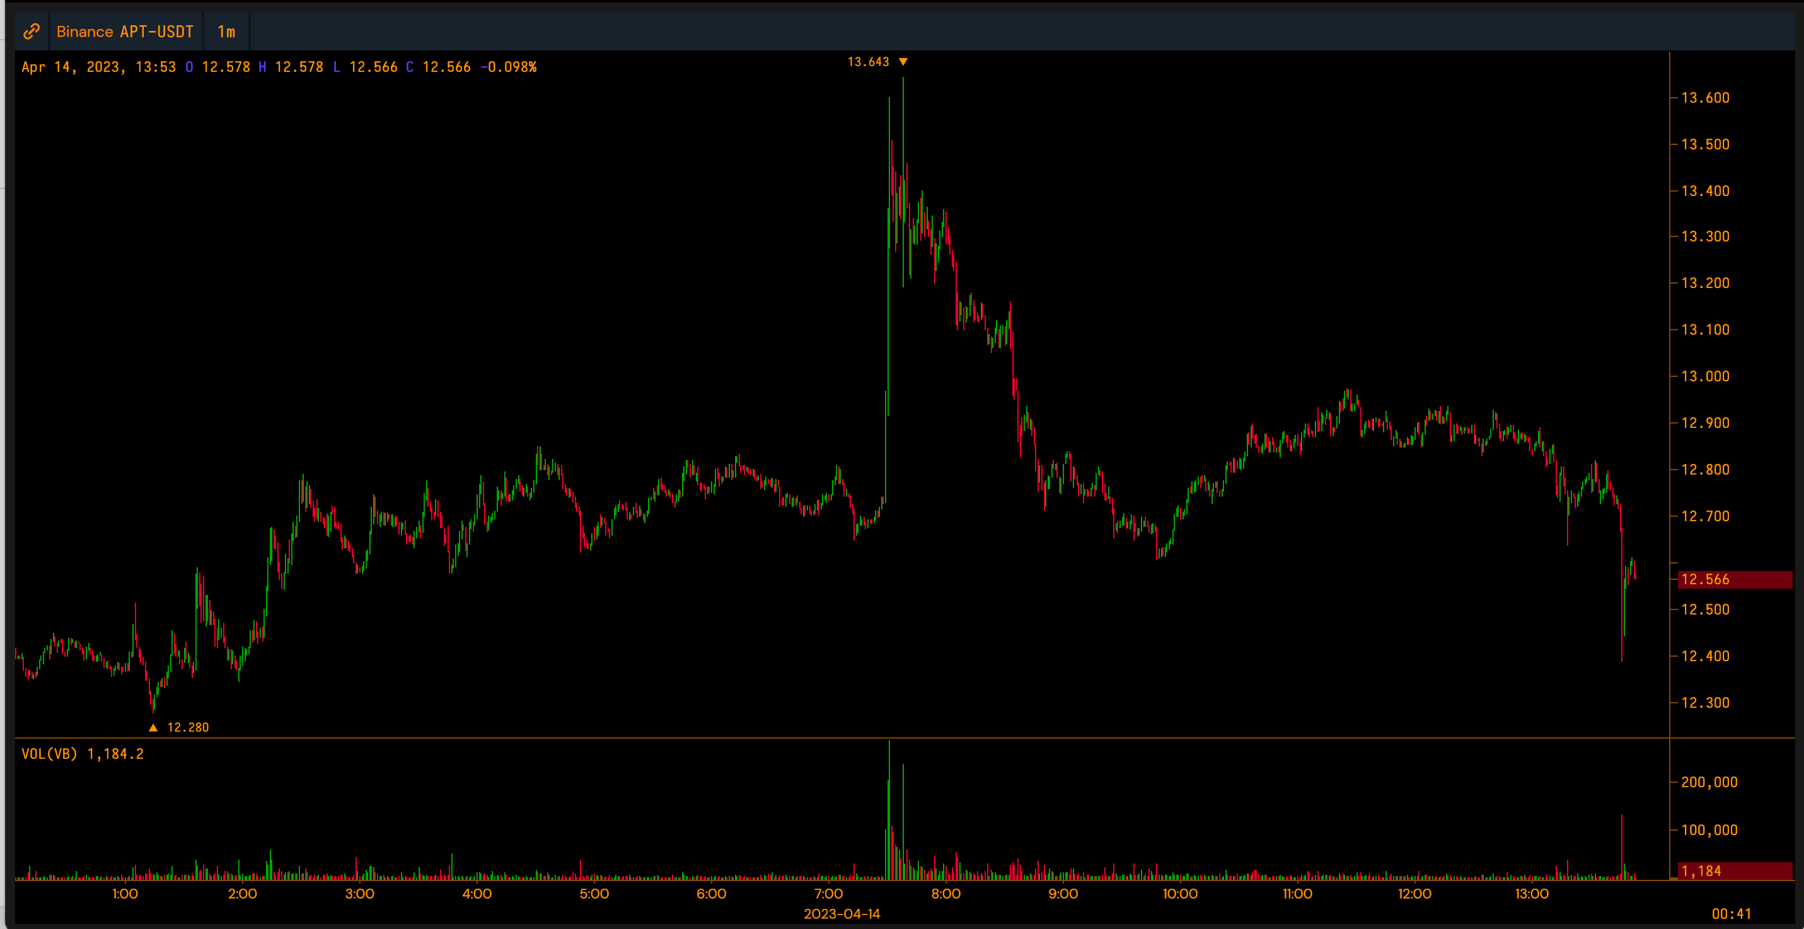This screenshot has height=929, width=1804.
Task: Click the VOL(VB) indicator label
Action: pyautogui.click(x=49, y=754)
